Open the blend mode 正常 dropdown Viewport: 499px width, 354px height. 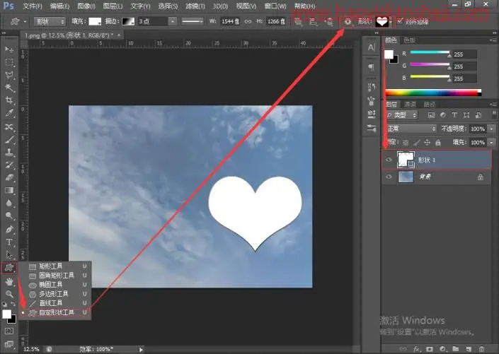click(411, 129)
